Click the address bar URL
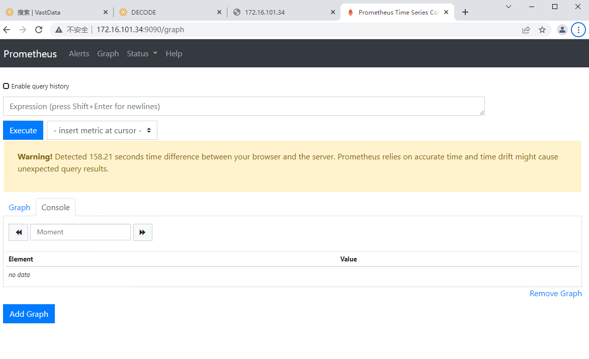This screenshot has height=359, width=589. [x=140, y=30]
